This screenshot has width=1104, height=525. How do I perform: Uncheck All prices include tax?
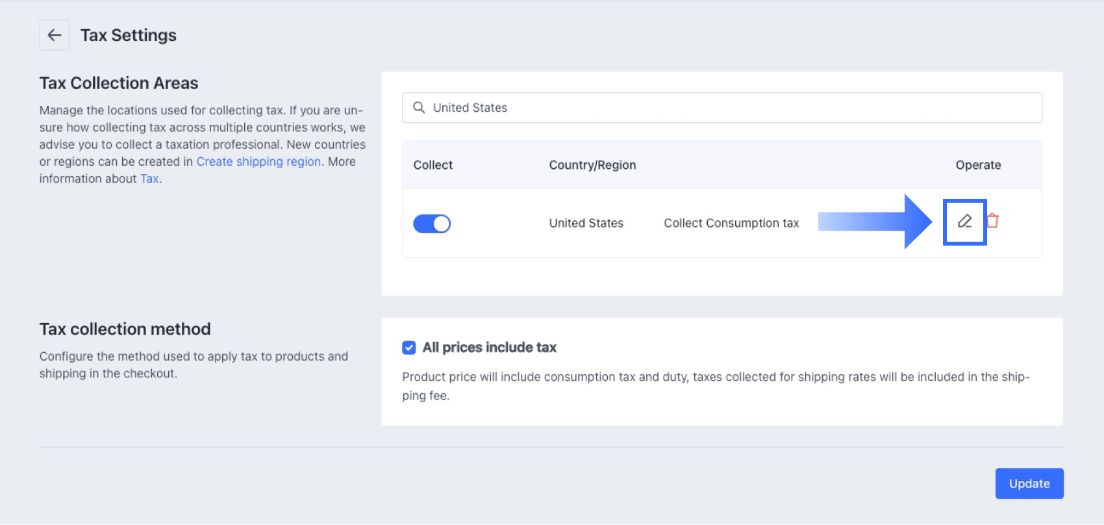408,348
